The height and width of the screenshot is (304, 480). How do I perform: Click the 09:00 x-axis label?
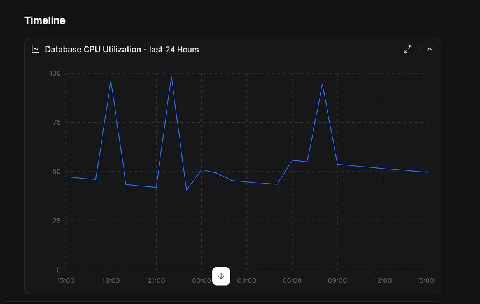click(x=337, y=280)
